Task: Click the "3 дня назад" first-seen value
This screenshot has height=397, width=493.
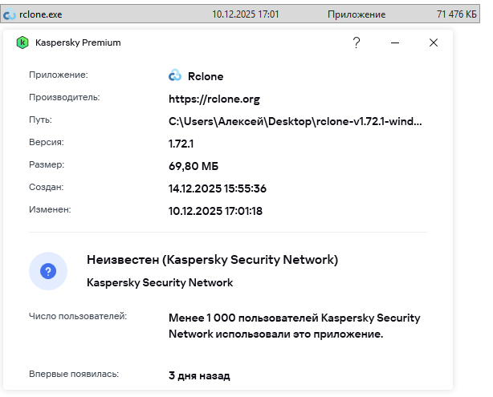Action: 199,375
